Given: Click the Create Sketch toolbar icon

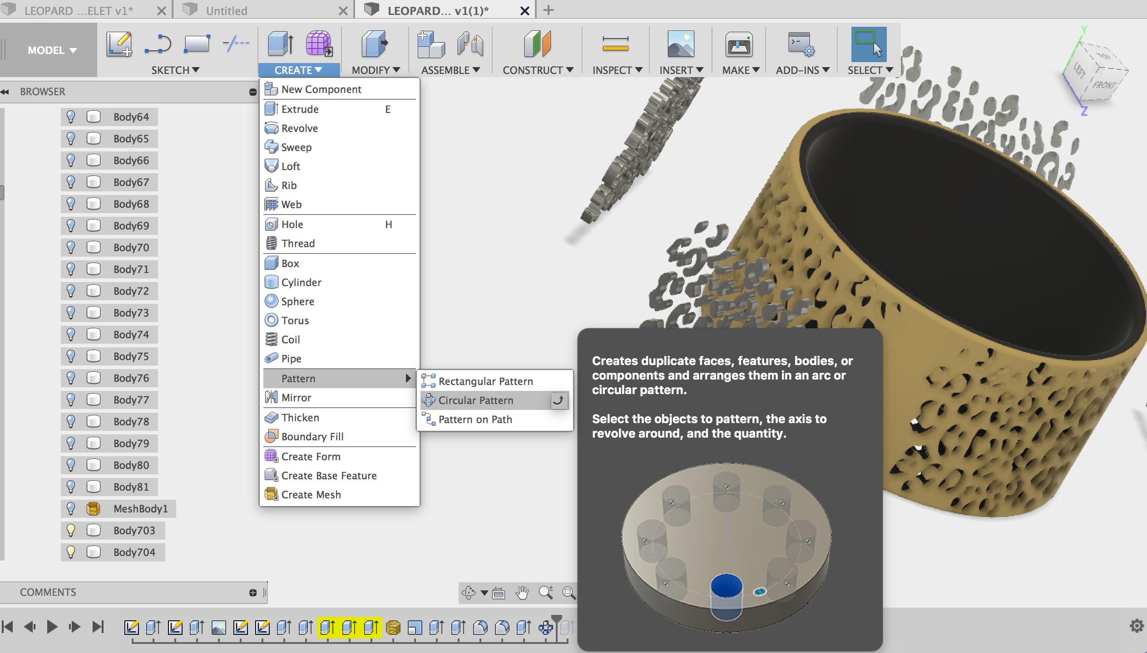Looking at the screenshot, I should tap(119, 44).
